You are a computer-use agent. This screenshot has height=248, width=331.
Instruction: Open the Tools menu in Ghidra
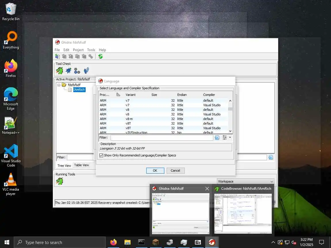91,50
